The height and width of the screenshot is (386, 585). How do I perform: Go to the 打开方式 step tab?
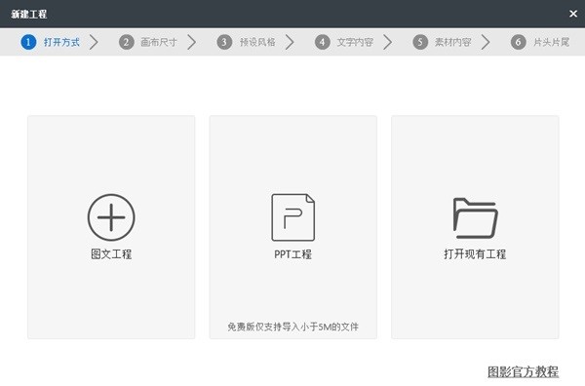click(61, 42)
